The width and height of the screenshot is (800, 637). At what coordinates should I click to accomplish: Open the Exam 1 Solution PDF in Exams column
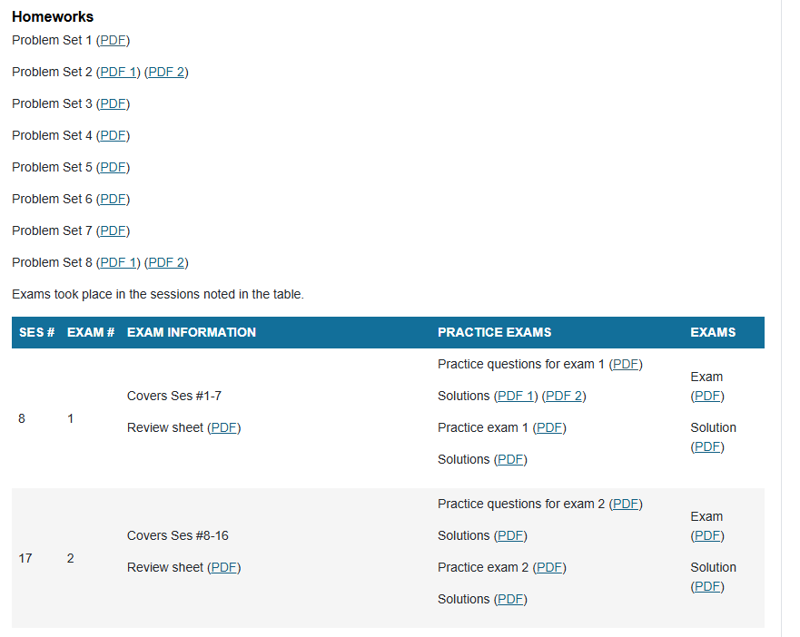[x=707, y=446]
